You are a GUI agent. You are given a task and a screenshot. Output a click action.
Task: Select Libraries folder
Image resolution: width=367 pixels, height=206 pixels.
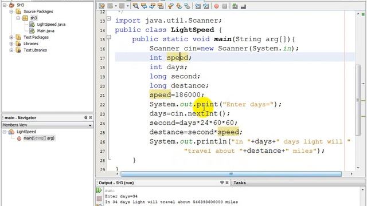pos(30,43)
